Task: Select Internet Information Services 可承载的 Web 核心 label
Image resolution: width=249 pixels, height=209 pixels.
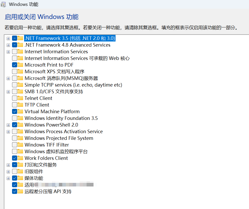Action: click(77, 58)
